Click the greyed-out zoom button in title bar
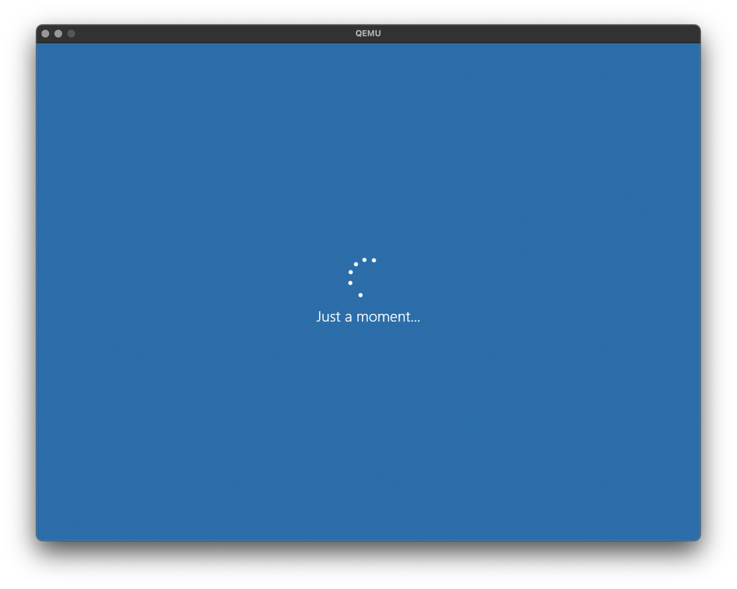Viewport: 737px width, 589px height. pyautogui.click(x=71, y=34)
